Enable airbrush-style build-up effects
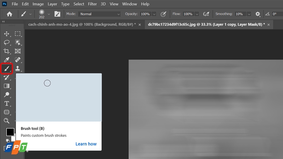 point(206,14)
